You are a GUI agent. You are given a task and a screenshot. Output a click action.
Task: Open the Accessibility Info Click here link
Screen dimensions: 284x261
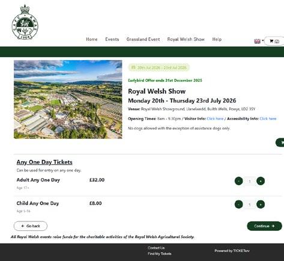pos(268,118)
